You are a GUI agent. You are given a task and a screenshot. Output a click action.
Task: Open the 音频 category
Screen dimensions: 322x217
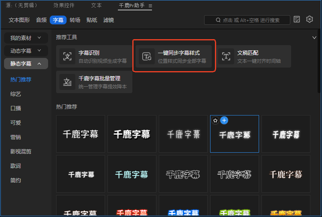pyautogui.click(x=41, y=20)
